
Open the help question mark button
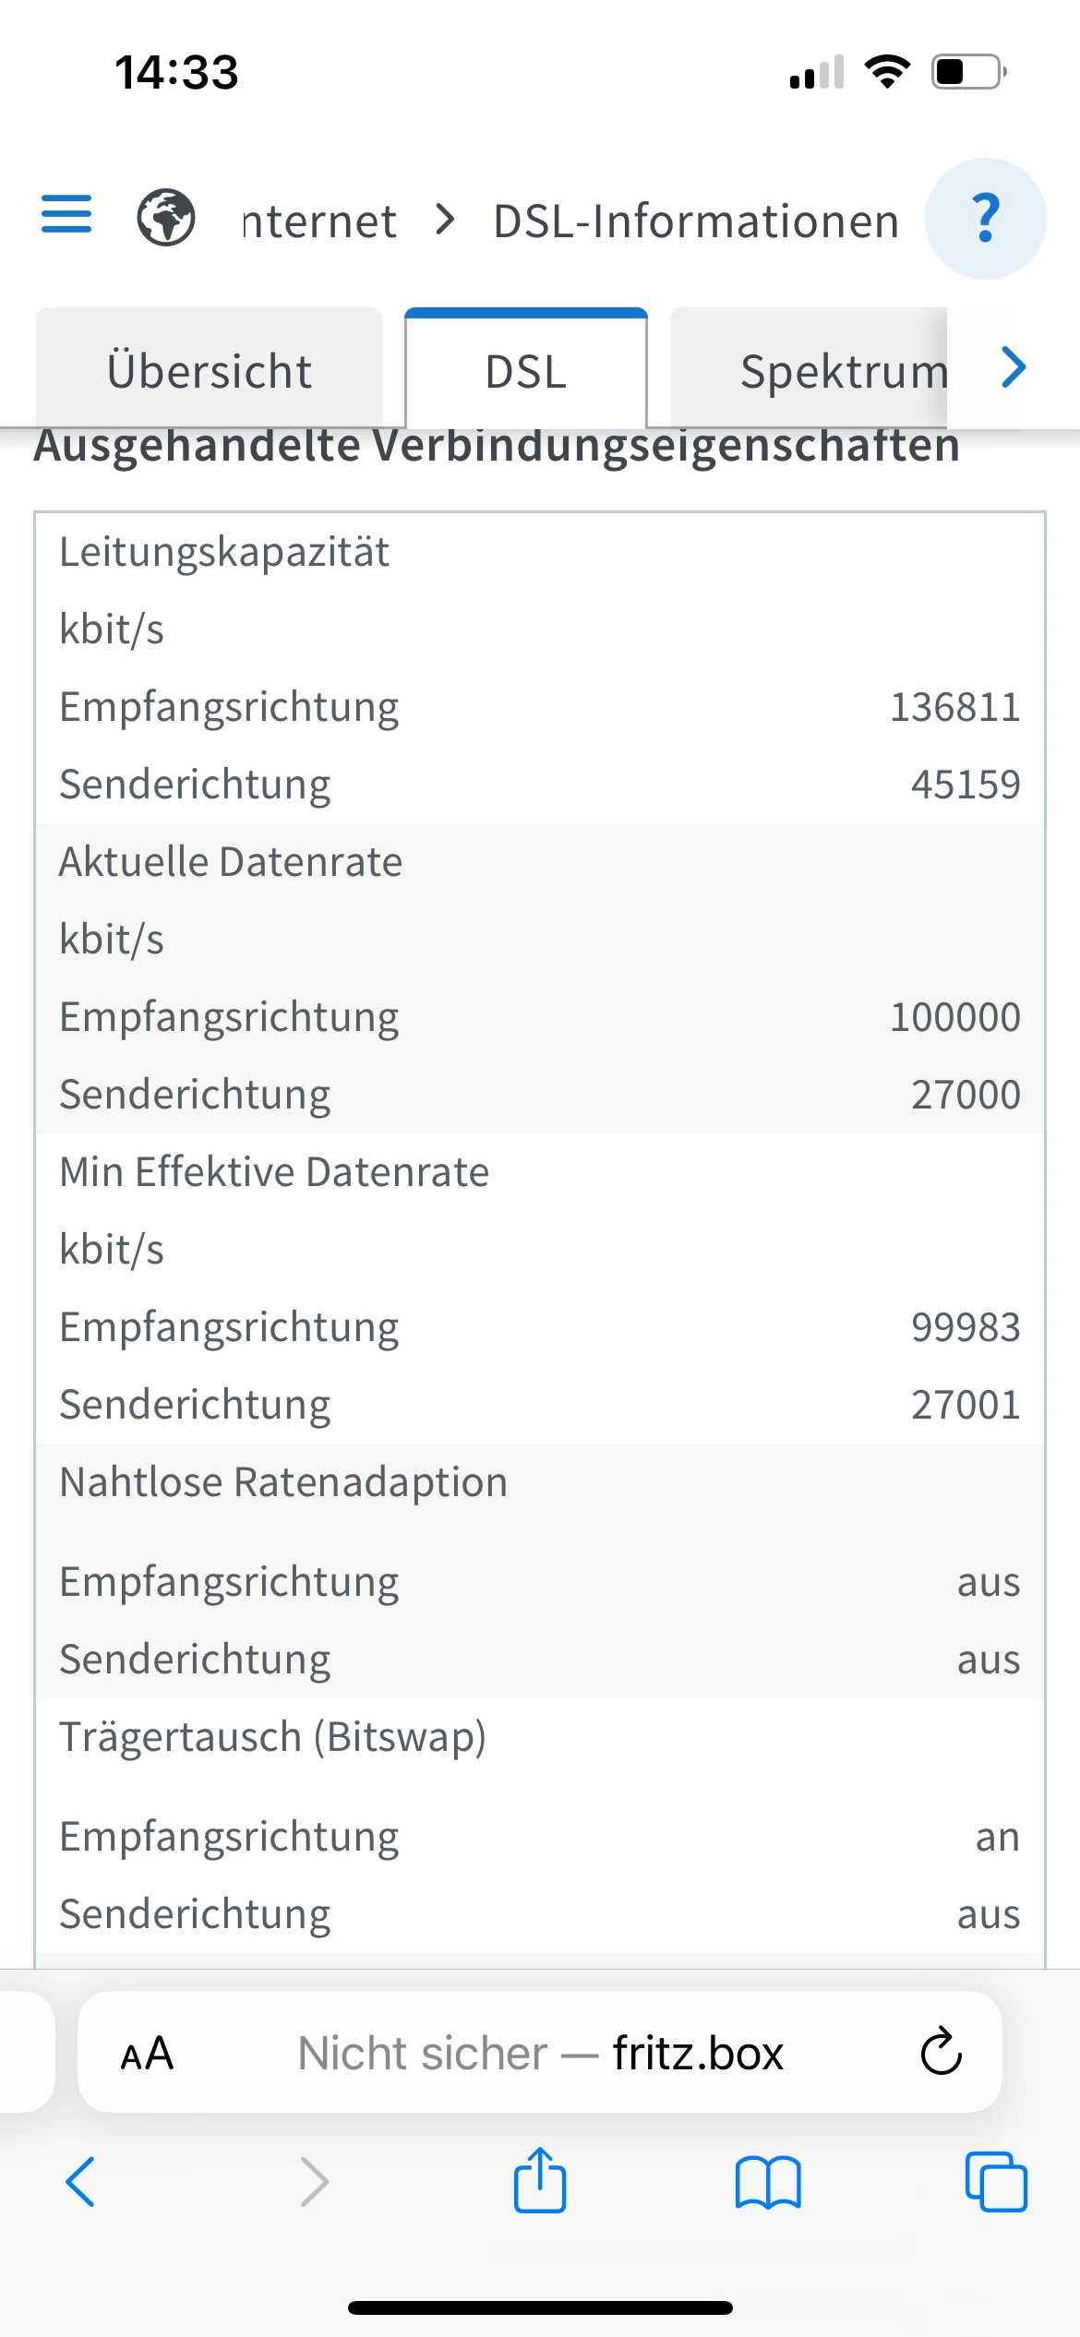tap(985, 219)
